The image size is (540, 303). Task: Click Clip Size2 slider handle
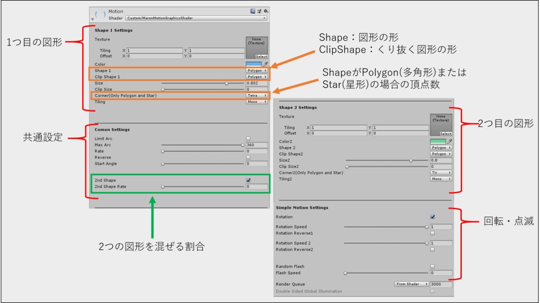pyautogui.click(x=347, y=166)
